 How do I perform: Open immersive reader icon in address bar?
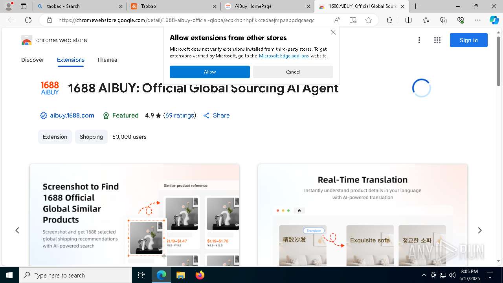point(353,20)
